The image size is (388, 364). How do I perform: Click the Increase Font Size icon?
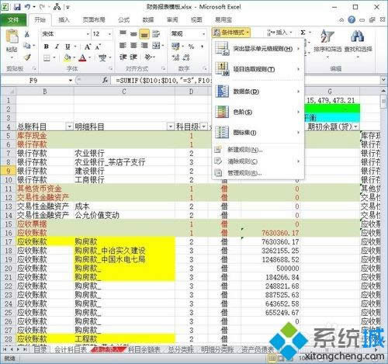point(88,47)
